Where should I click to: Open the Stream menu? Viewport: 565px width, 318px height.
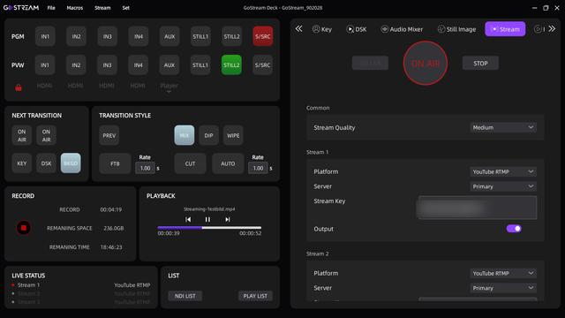coord(102,8)
